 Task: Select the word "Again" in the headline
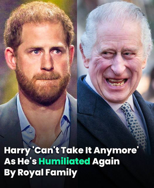pyautogui.click(x=106, y=162)
